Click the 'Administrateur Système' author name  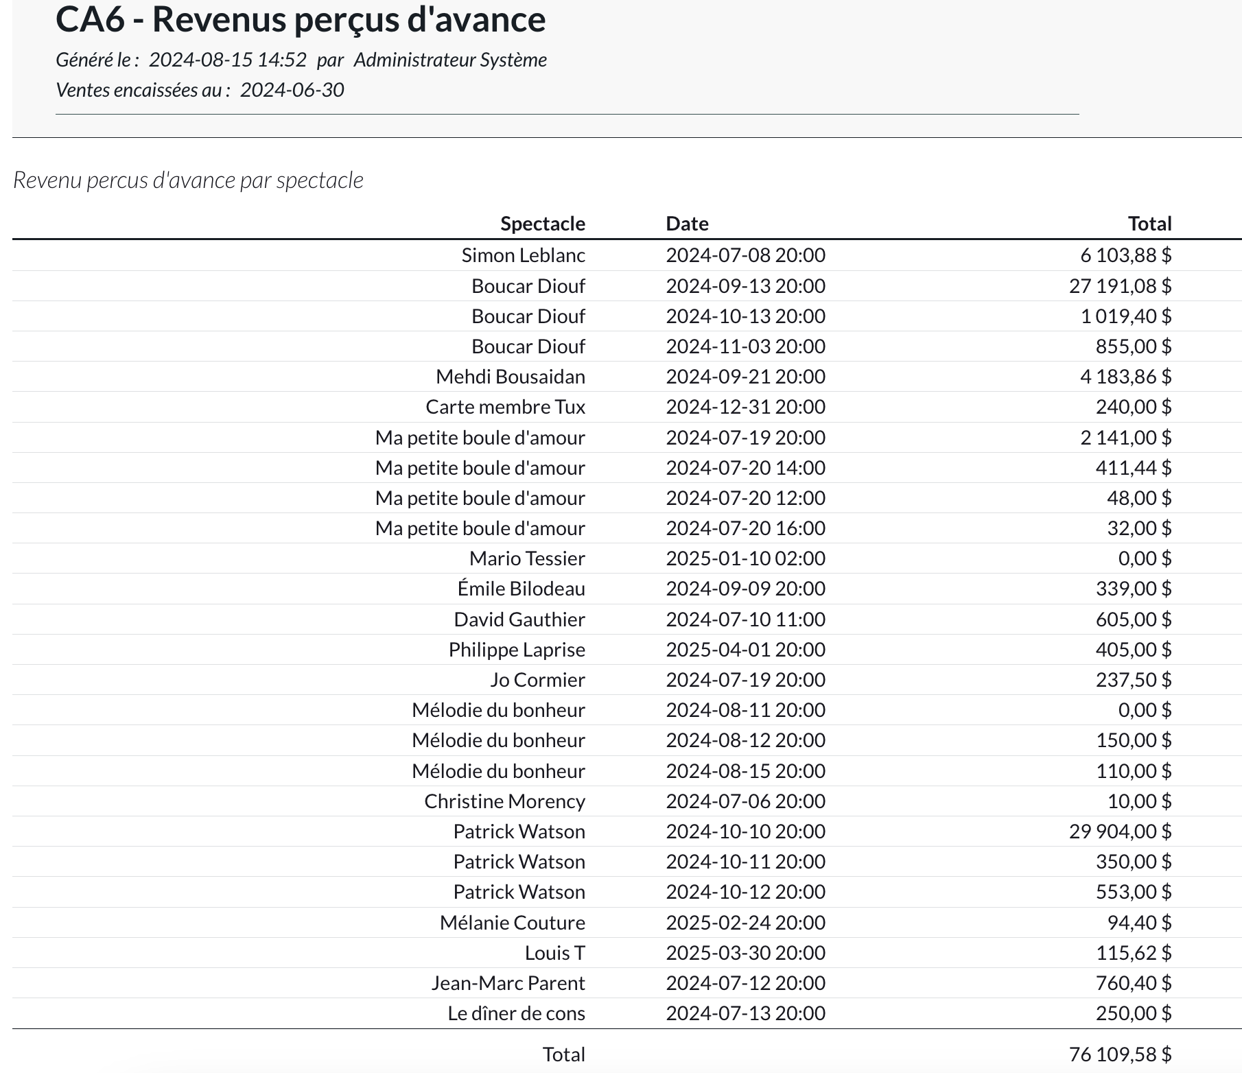point(450,60)
